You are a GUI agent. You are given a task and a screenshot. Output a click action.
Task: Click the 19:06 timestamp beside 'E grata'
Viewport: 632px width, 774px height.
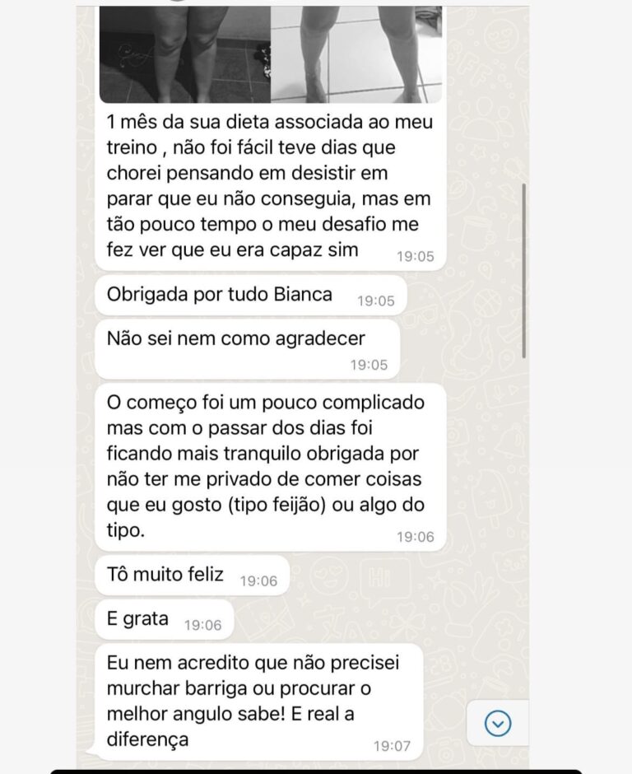202,626
